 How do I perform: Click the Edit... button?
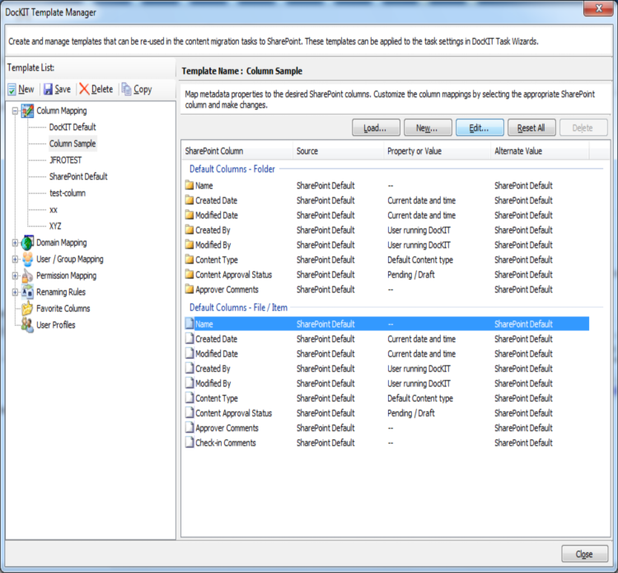(x=480, y=128)
